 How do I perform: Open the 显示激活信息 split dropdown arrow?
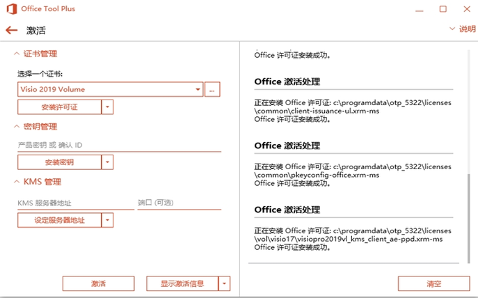coord(224,283)
